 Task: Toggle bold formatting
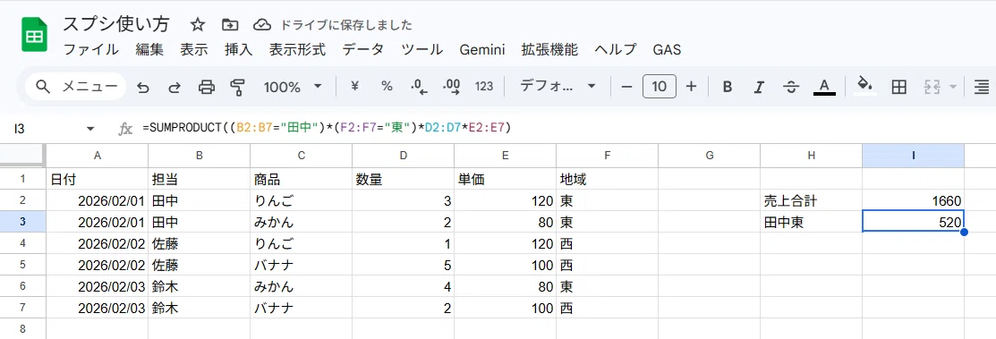pos(728,87)
